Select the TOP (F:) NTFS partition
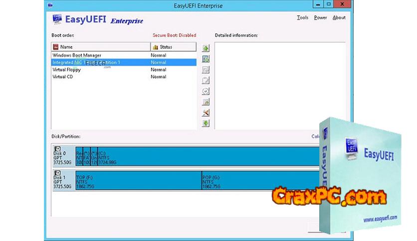The image size is (417, 241). click(139, 180)
